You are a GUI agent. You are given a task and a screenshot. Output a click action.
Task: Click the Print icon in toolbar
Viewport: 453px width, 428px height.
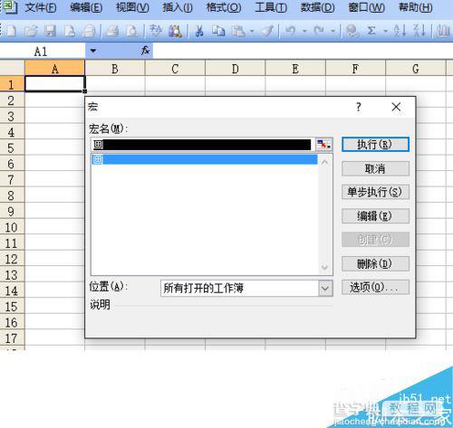pyautogui.click(x=112, y=31)
